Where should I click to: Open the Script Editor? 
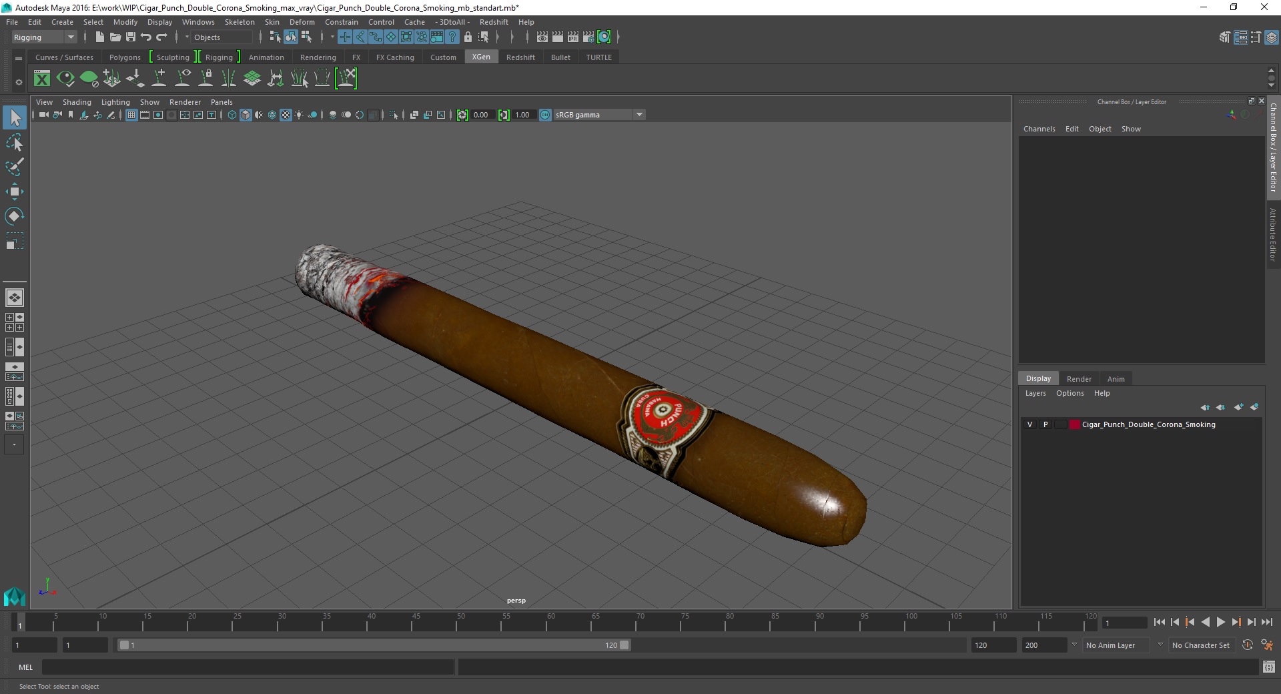coord(1268,667)
